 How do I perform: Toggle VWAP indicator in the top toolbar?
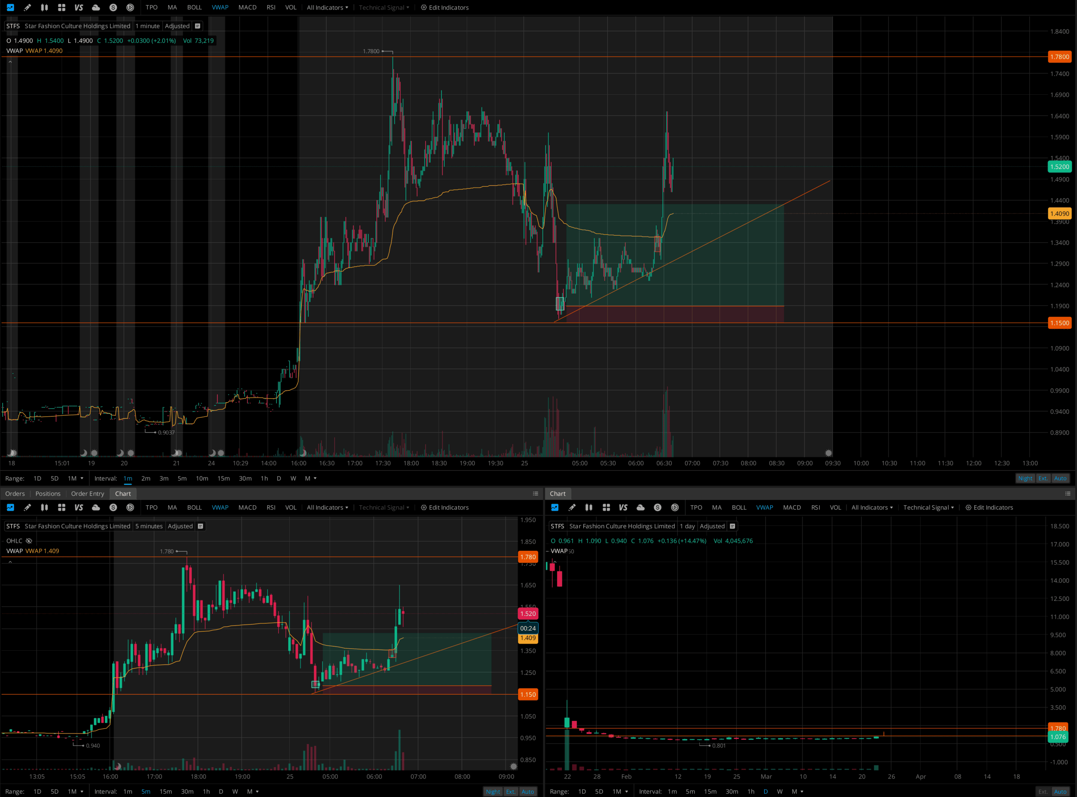click(x=220, y=7)
